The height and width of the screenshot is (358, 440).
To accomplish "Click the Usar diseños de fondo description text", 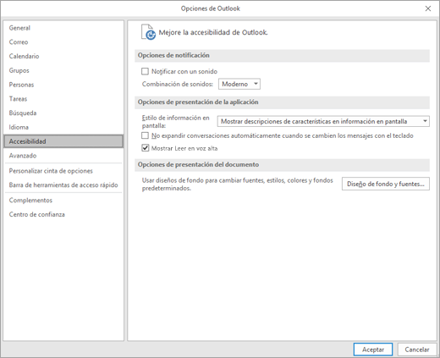I will (238, 185).
